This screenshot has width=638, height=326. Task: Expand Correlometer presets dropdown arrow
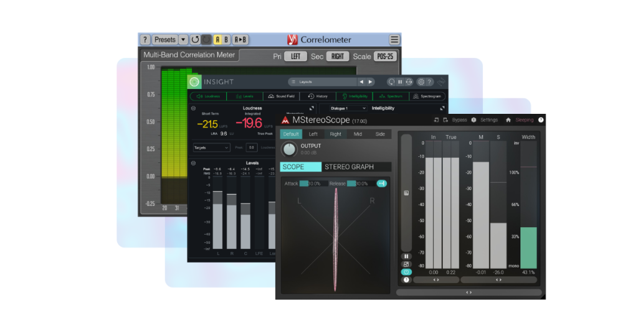(183, 39)
